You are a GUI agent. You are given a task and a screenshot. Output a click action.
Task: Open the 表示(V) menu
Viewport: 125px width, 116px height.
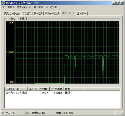(x=38, y=7)
